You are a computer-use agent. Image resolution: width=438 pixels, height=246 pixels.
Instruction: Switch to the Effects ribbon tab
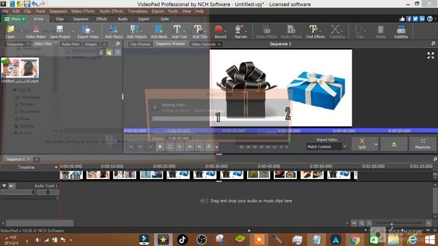click(x=102, y=19)
